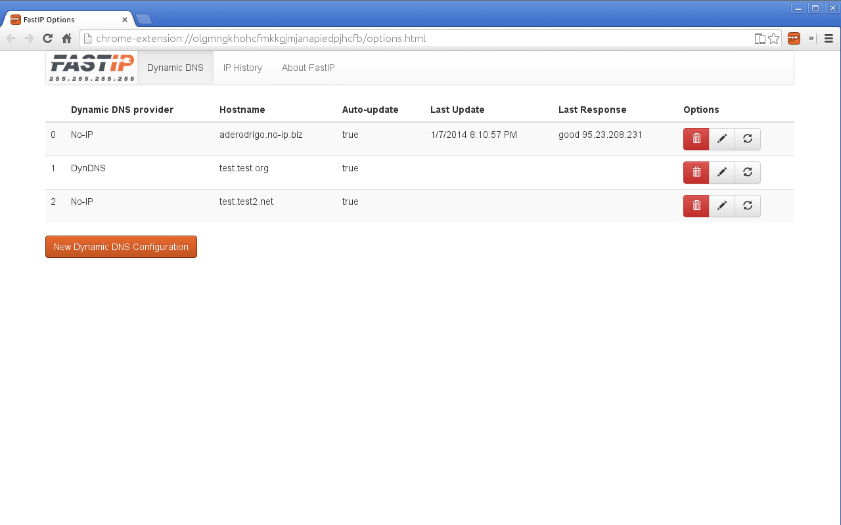Click the response good 95.23.208.231

[601, 135]
